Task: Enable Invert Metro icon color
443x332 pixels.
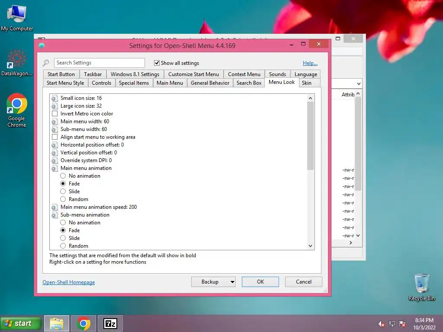Action: click(x=55, y=114)
